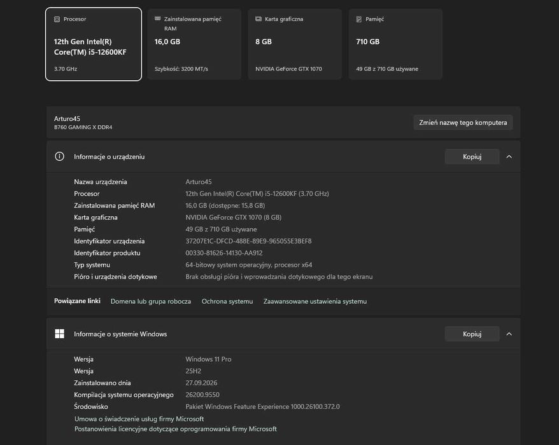The height and width of the screenshot is (445, 559).
Task: Click B760 GAMING X DDR4 model text
Action: (83, 127)
